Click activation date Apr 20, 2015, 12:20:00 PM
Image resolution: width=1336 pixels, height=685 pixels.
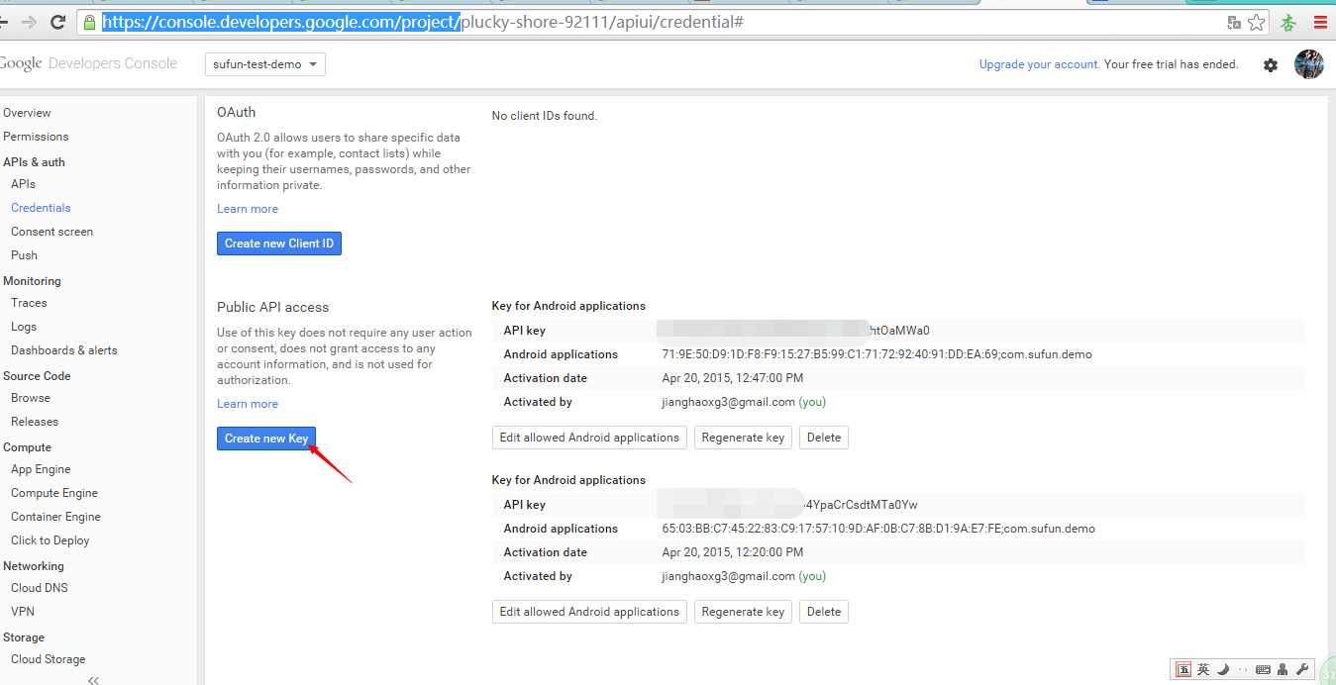pyautogui.click(x=732, y=552)
